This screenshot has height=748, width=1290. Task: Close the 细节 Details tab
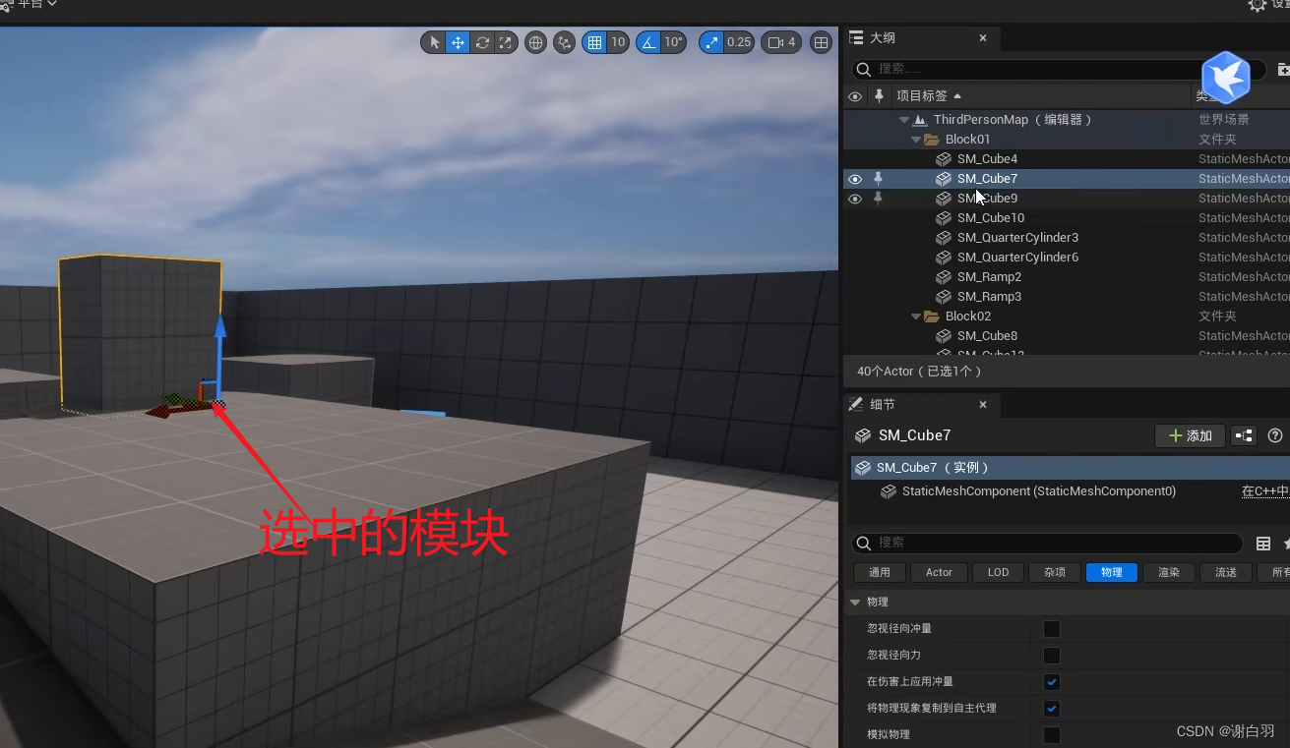tap(982, 404)
